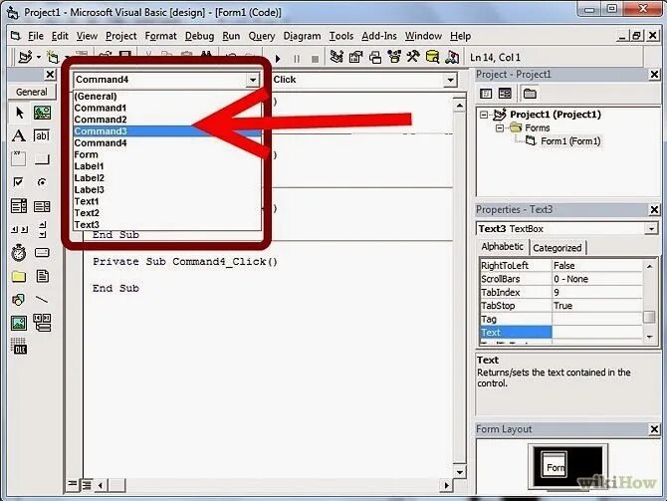Screen dimensions: 667x501
Task: Choose Command3 from the object list
Action: pos(167,131)
